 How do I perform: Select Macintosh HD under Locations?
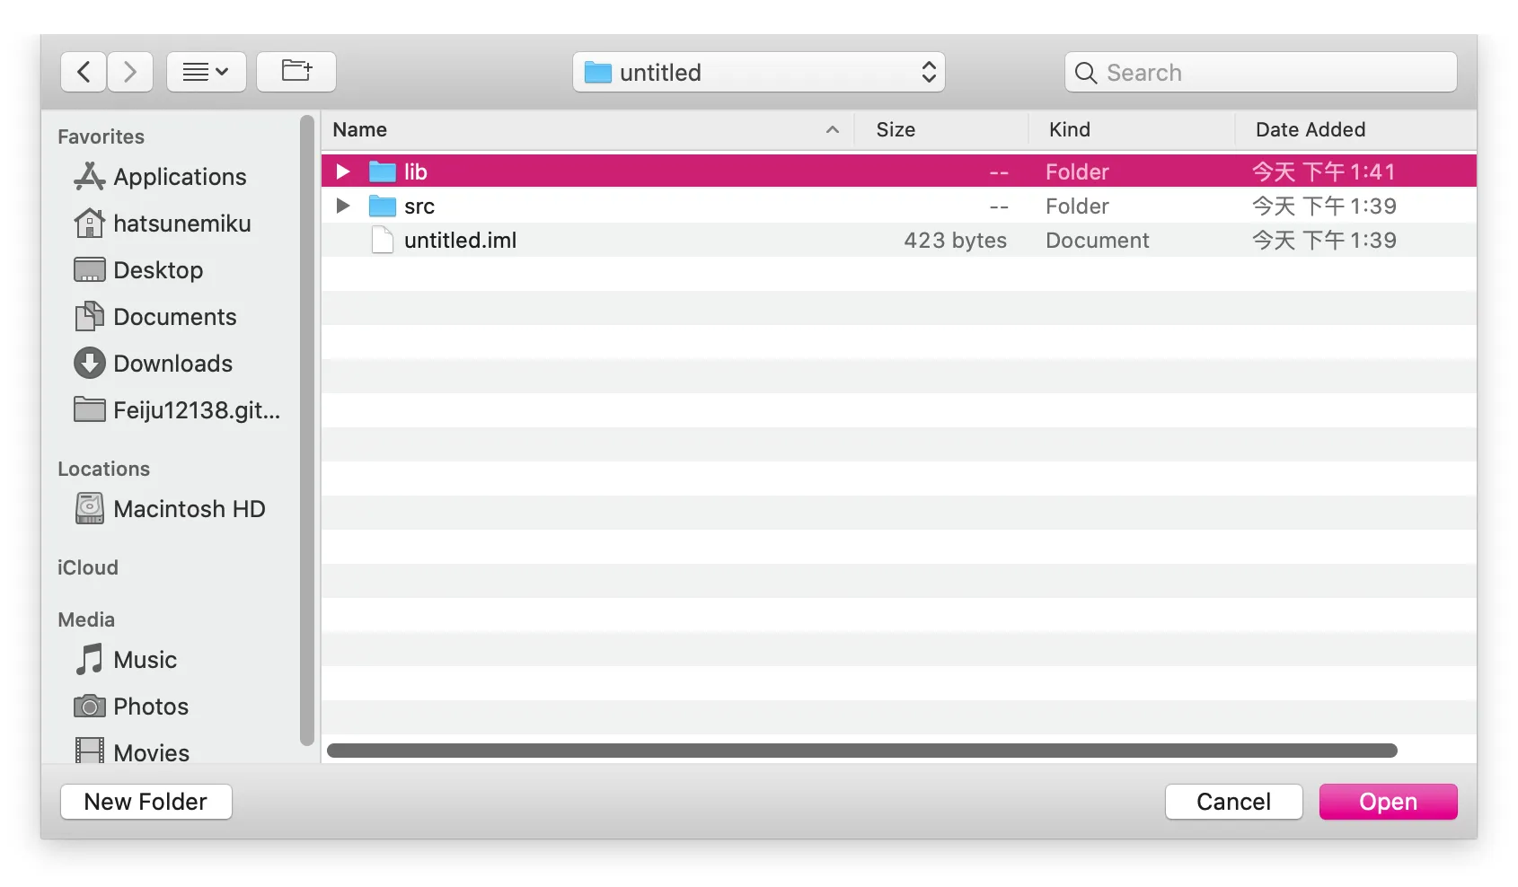pyautogui.click(x=190, y=509)
